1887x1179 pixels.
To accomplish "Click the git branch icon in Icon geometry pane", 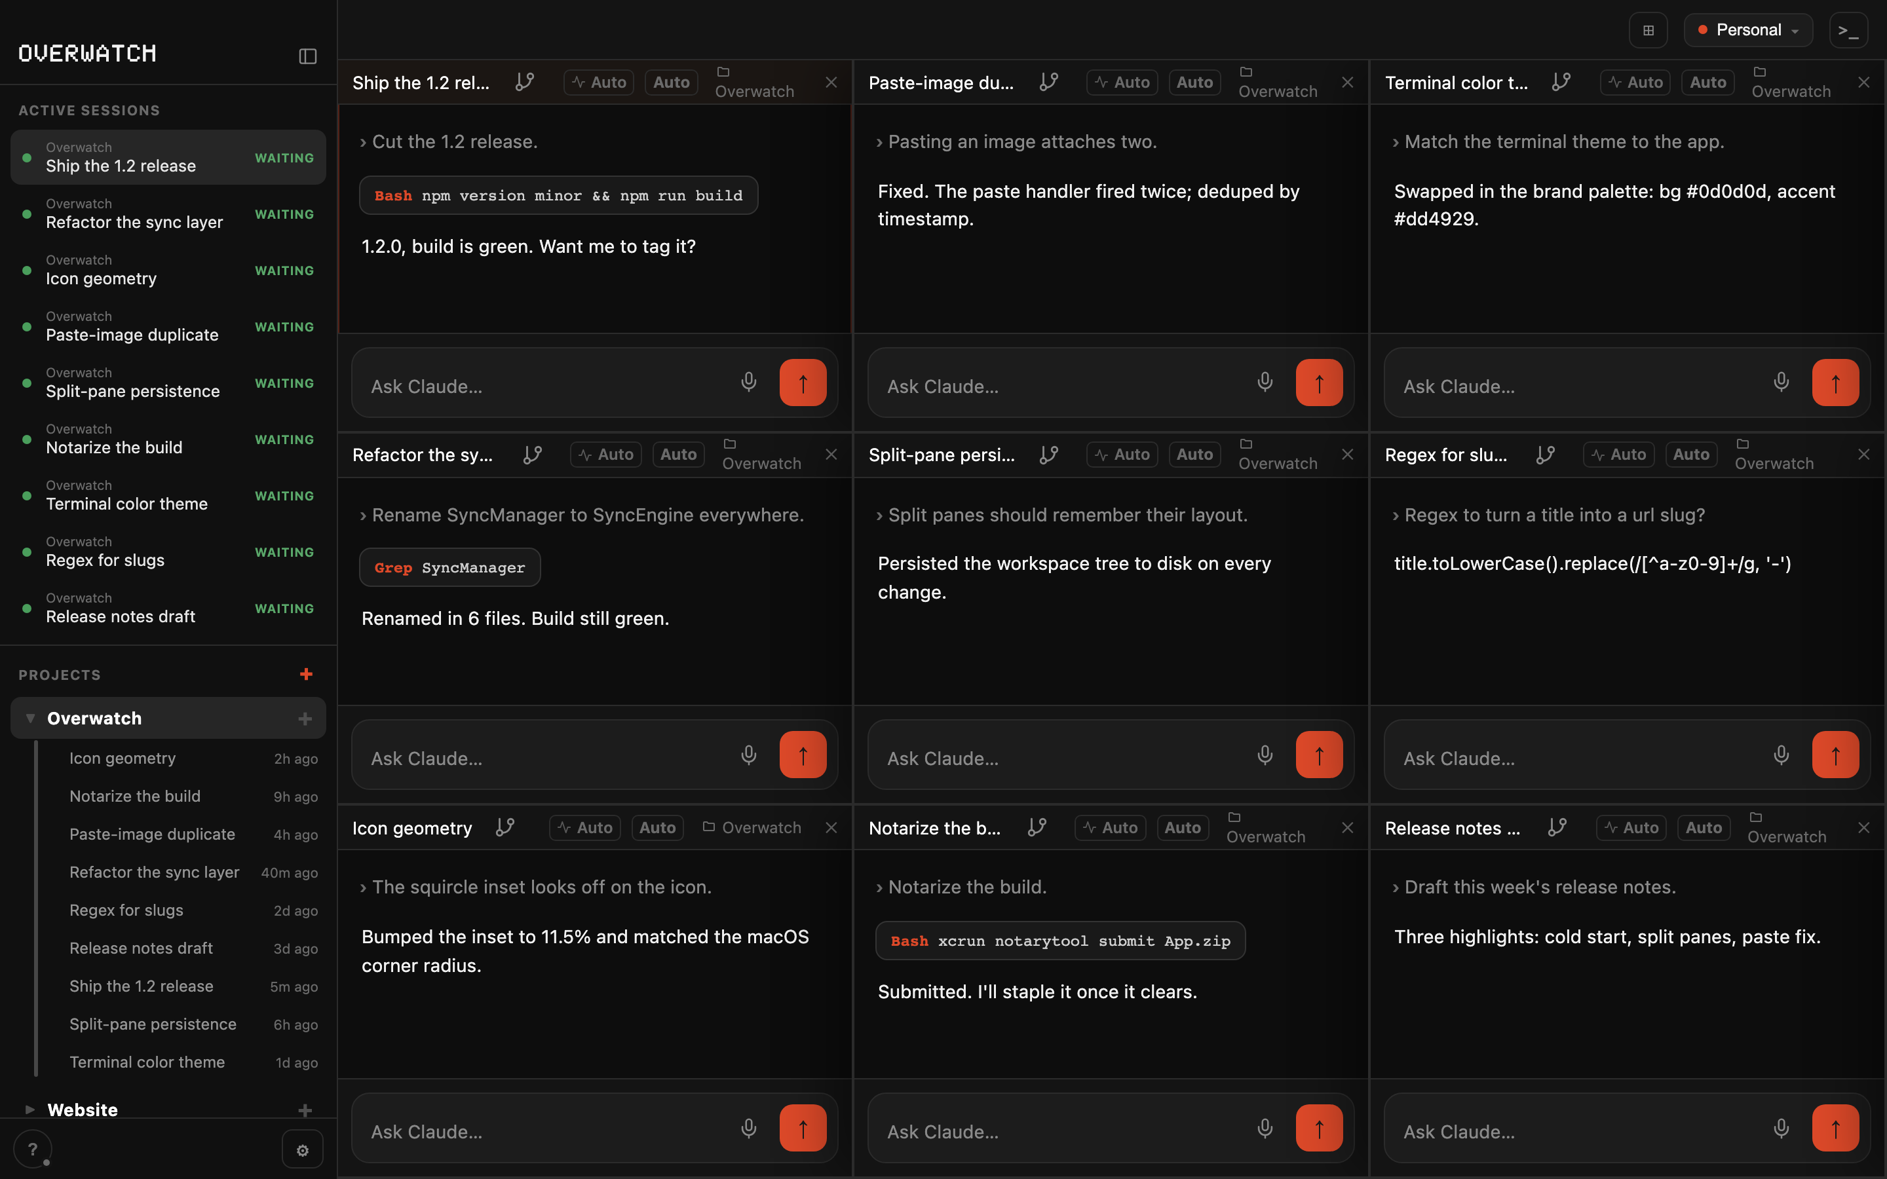I will [505, 827].
